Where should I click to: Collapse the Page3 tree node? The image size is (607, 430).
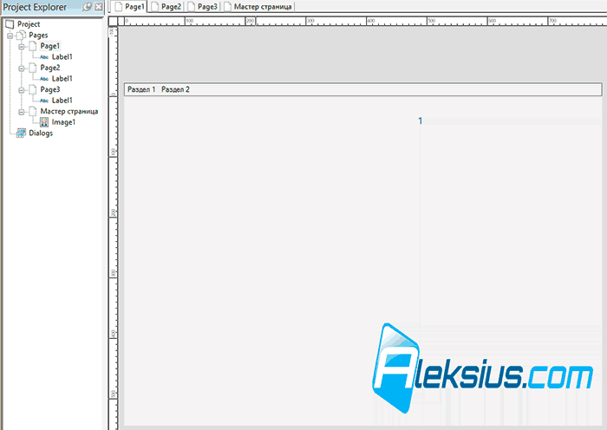click(x=22, y=90)
